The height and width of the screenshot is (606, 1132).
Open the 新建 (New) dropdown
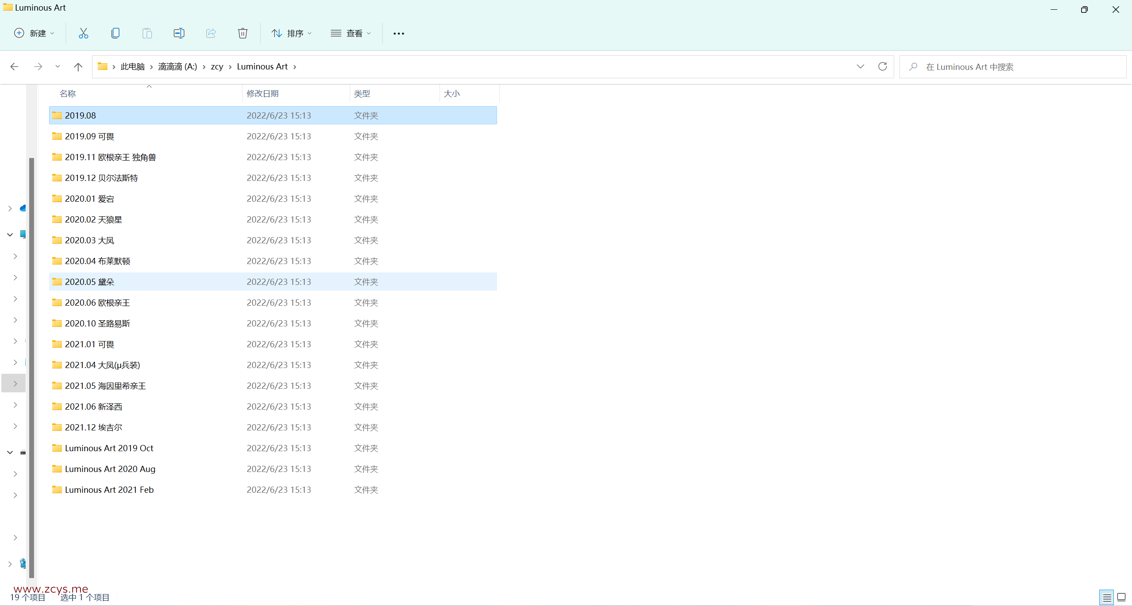point(34,33)
